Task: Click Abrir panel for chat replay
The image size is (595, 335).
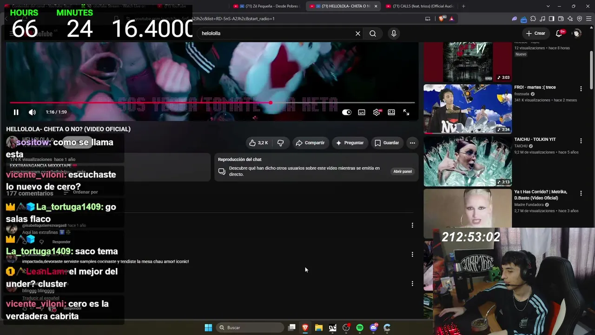Action: (x=403, y=171)
